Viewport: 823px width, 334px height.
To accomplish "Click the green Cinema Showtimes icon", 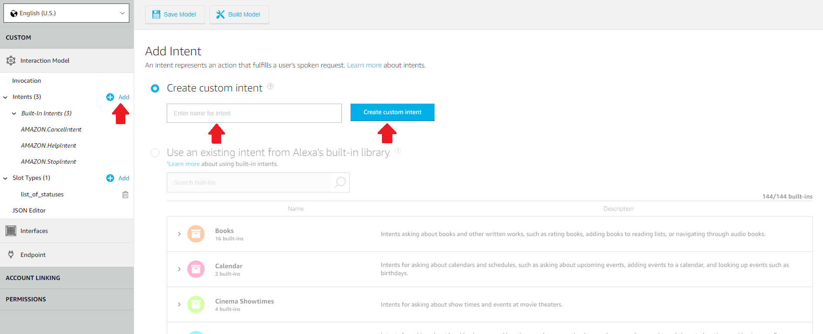I will [196, 304].
